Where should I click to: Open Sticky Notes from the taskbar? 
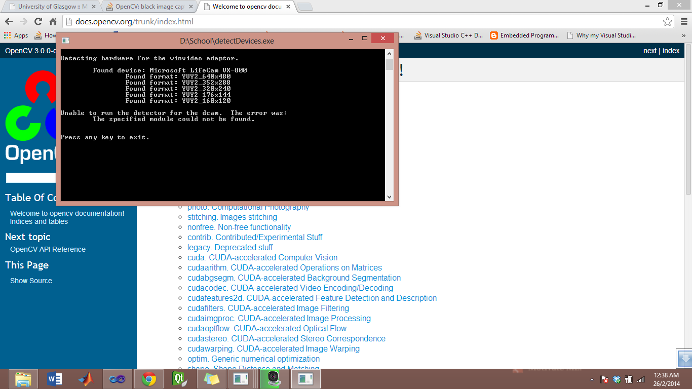pyautogui.click(x=211, y=379)
